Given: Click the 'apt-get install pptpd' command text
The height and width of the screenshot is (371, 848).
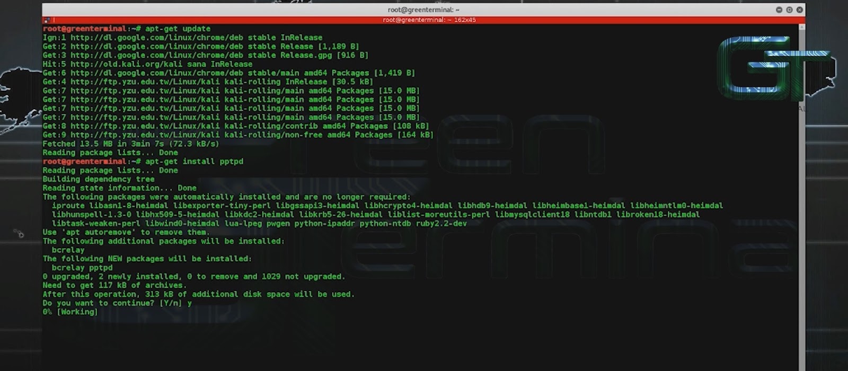Looking at the screenshot, I should pos(194,161).
